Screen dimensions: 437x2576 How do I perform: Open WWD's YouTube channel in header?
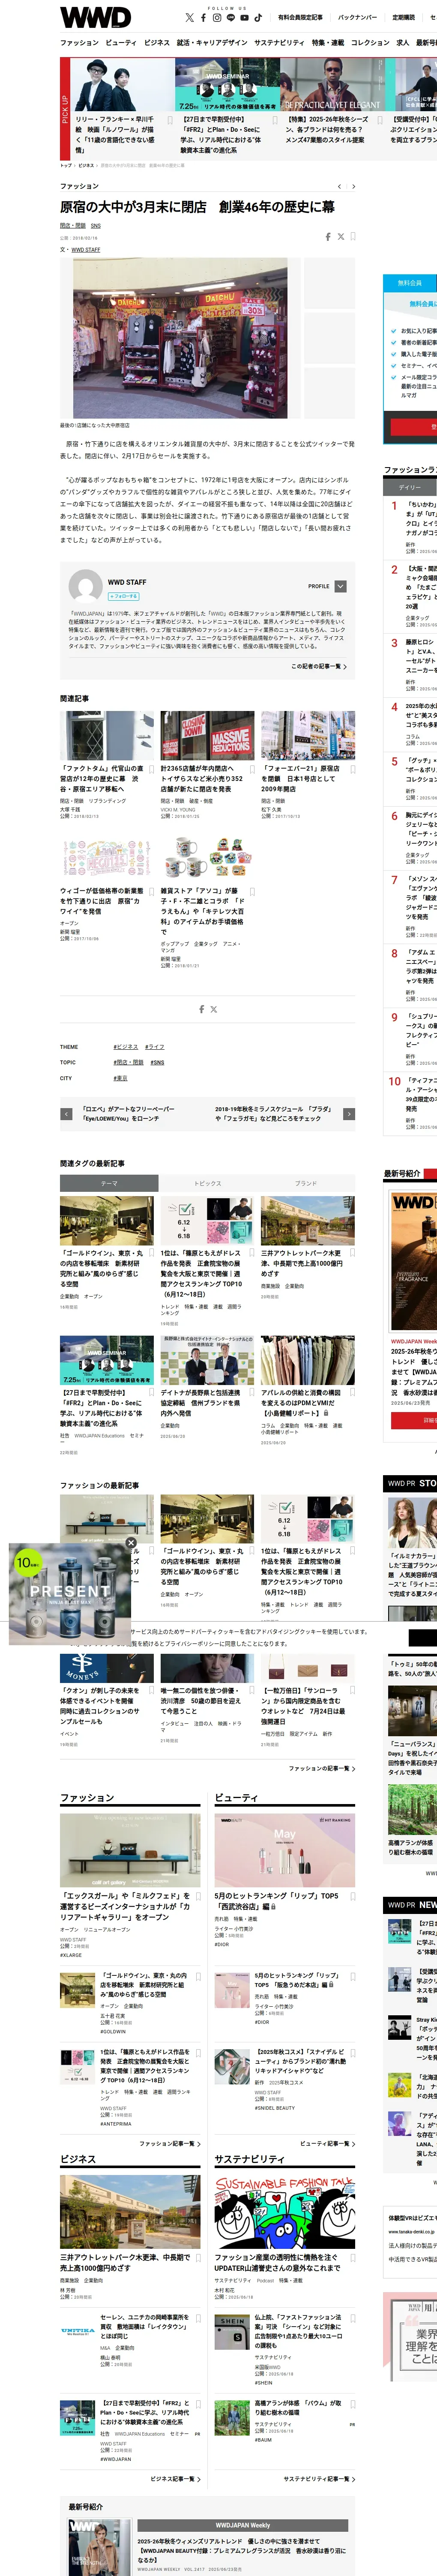(245, 18)
